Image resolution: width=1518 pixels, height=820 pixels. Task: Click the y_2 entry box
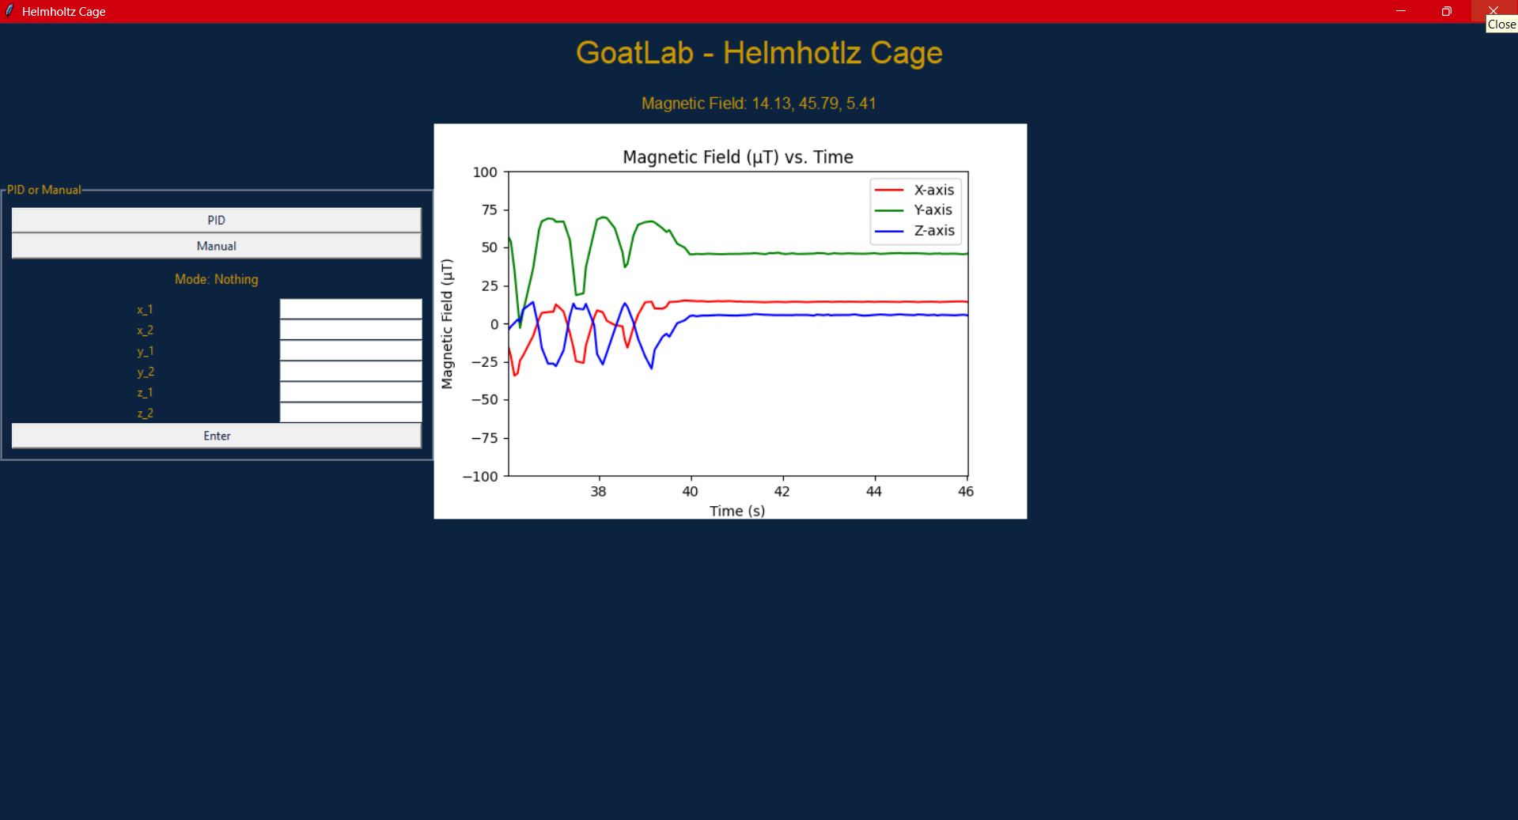coord(350,371)
